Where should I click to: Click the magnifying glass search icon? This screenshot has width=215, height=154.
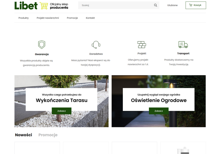pos(155,5)
